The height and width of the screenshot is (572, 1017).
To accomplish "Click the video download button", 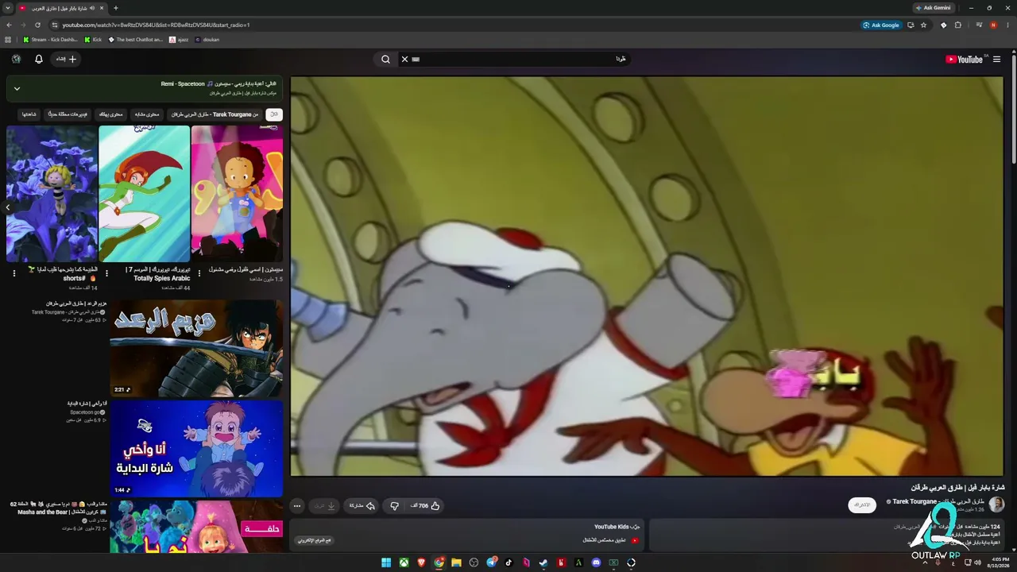I will point(325,505).
